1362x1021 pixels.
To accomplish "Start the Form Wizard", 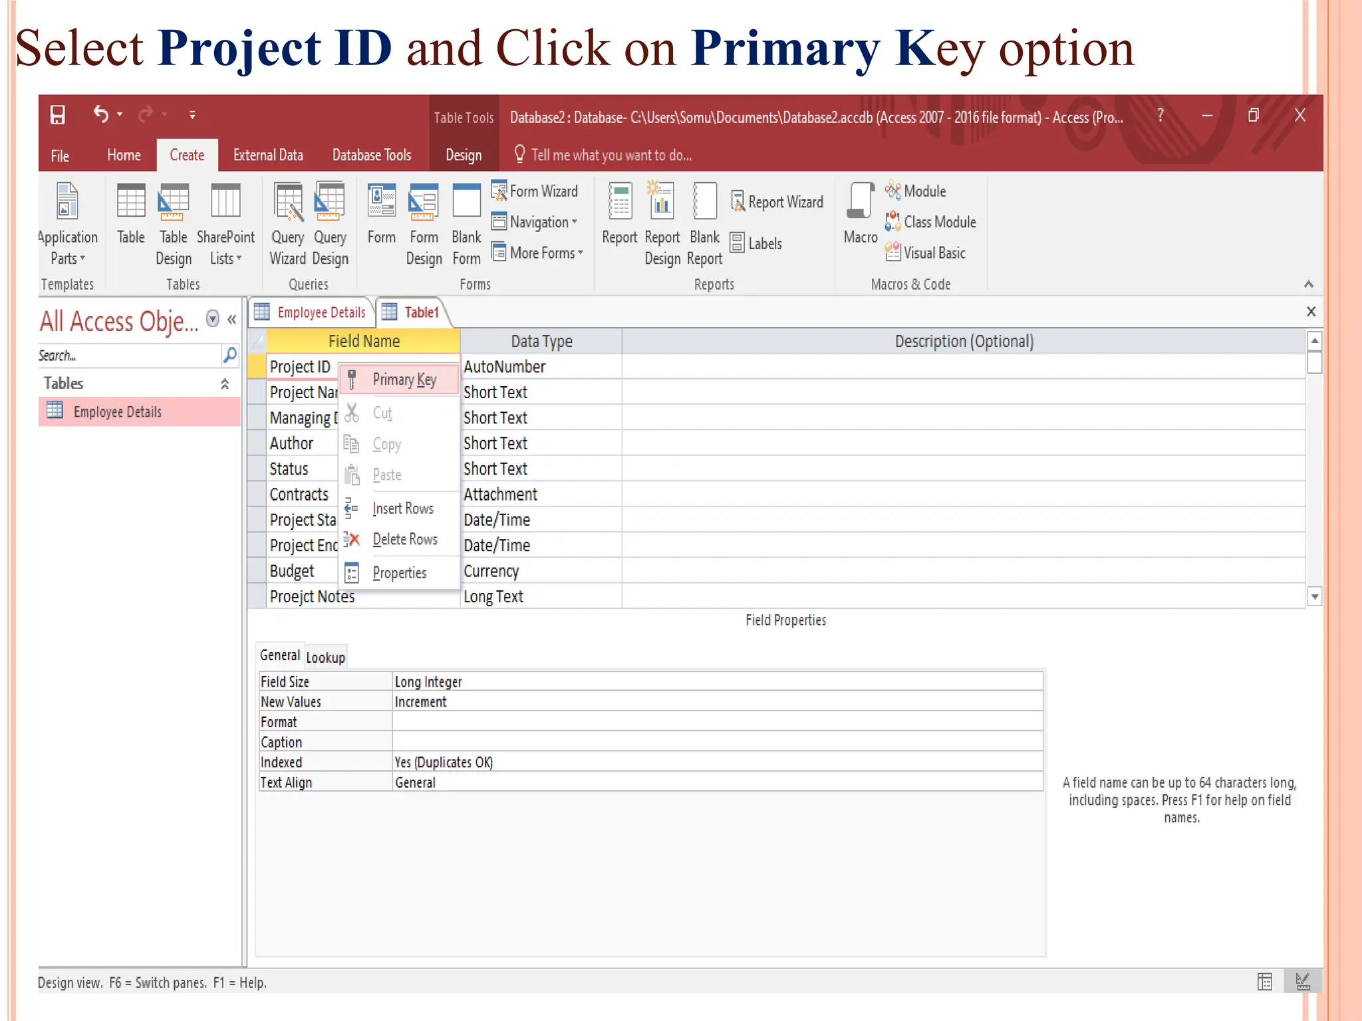I will tap(535, 191).
